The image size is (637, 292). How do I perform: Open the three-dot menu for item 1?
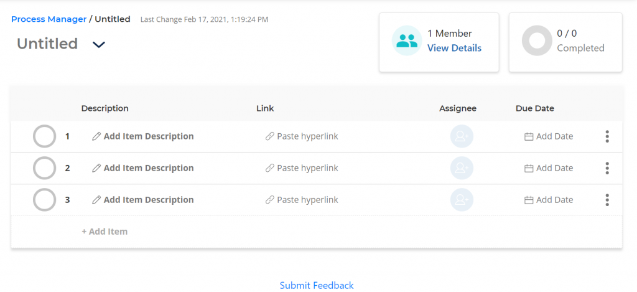607,136
